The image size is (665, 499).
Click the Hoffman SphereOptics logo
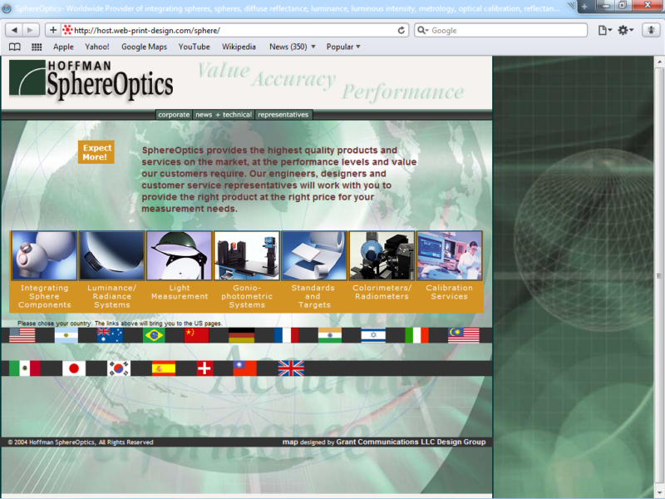[91, 79]
